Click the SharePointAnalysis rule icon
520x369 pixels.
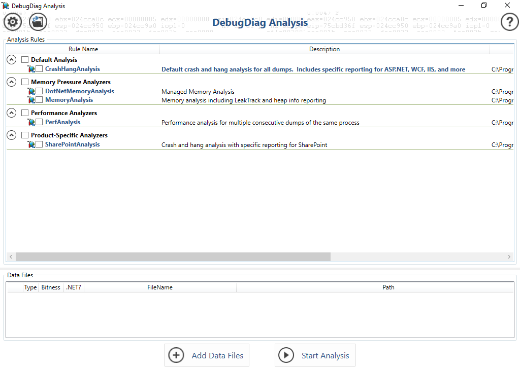click(x=31, y=144)
